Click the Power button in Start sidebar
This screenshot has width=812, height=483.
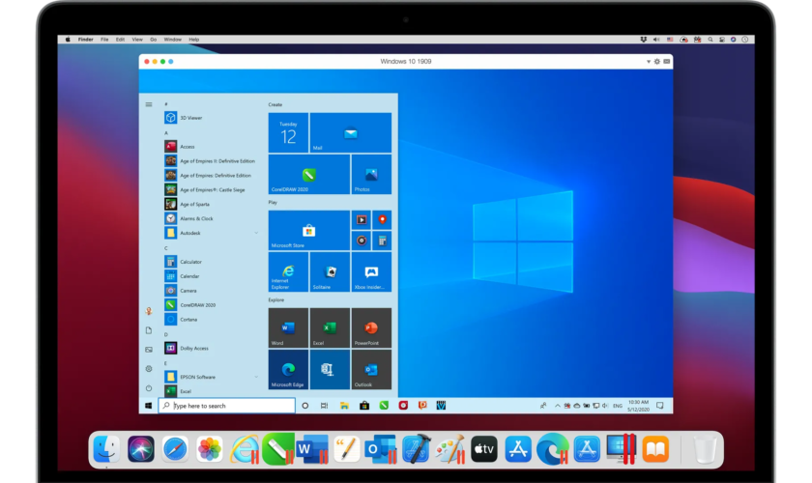[x=148, y=388]
